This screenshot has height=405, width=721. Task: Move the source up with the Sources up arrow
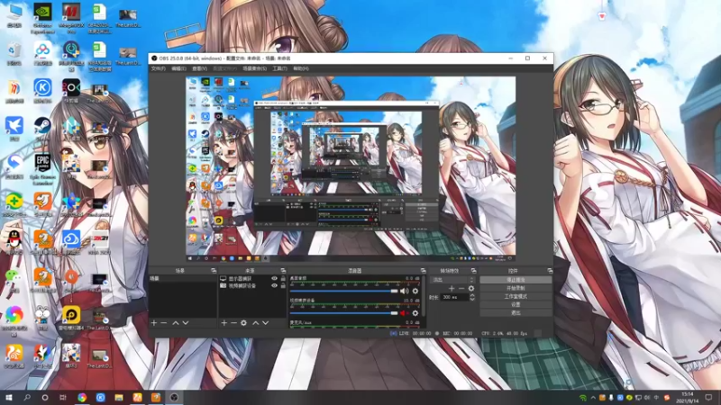[x=256, y=323]
